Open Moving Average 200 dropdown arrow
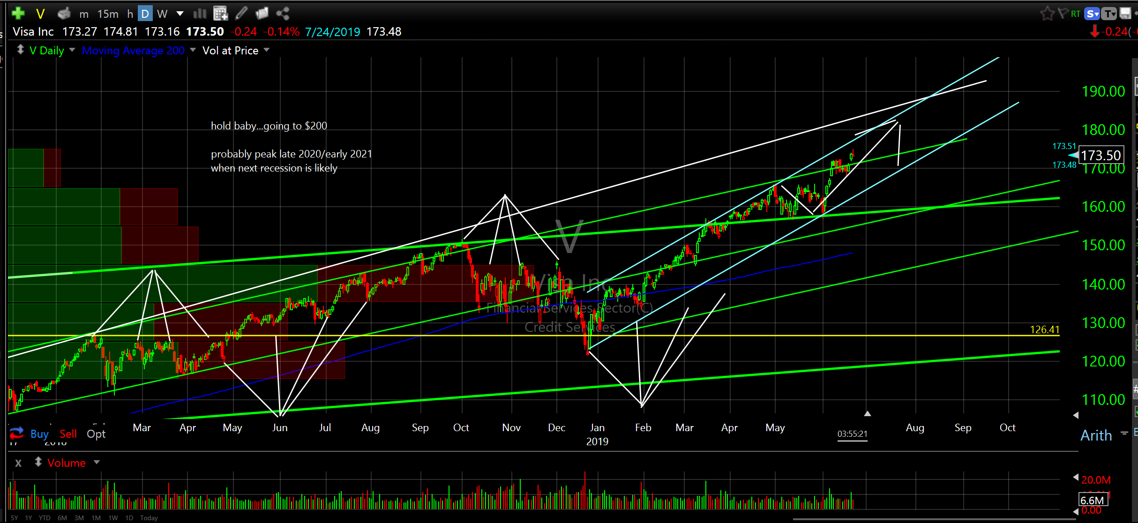1138x523 pixels. (x=193, y=50)
